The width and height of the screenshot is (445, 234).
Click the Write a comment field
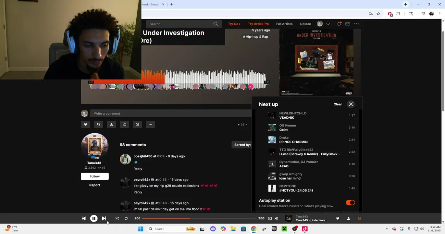pos(171,113)
